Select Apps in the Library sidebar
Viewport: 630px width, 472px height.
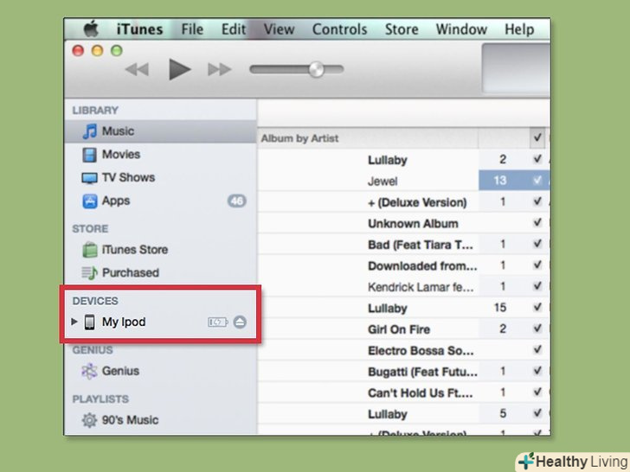coord(161,201)
